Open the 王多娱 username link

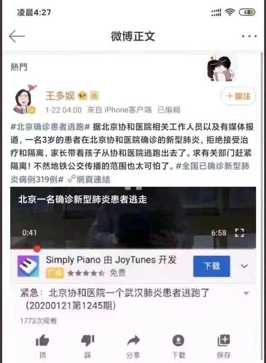(x=60, y=96)
